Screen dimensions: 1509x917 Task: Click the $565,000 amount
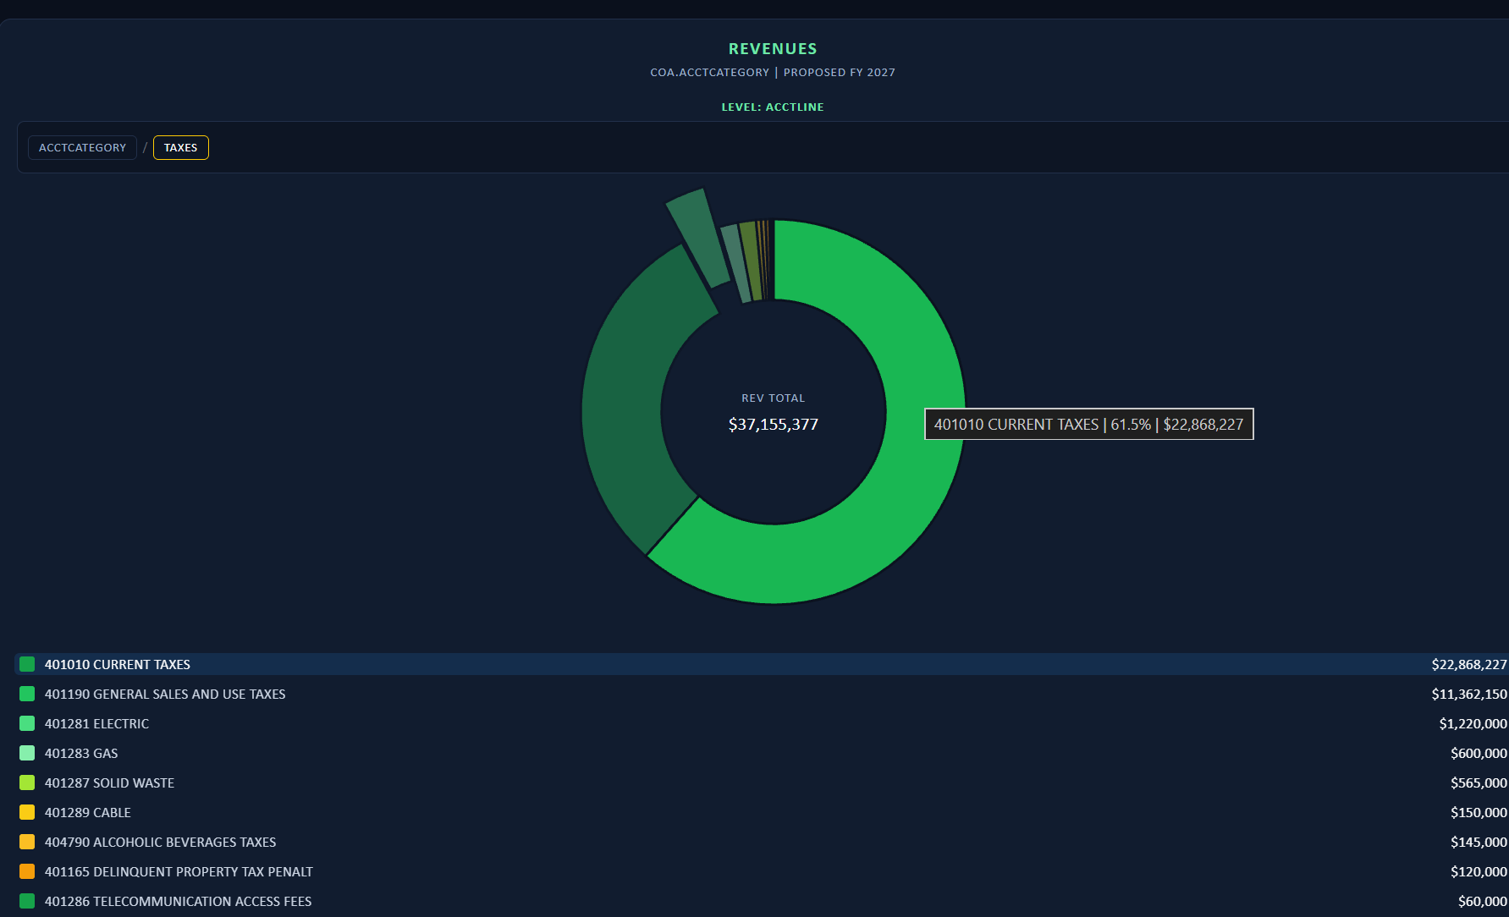coord(1479,783)
